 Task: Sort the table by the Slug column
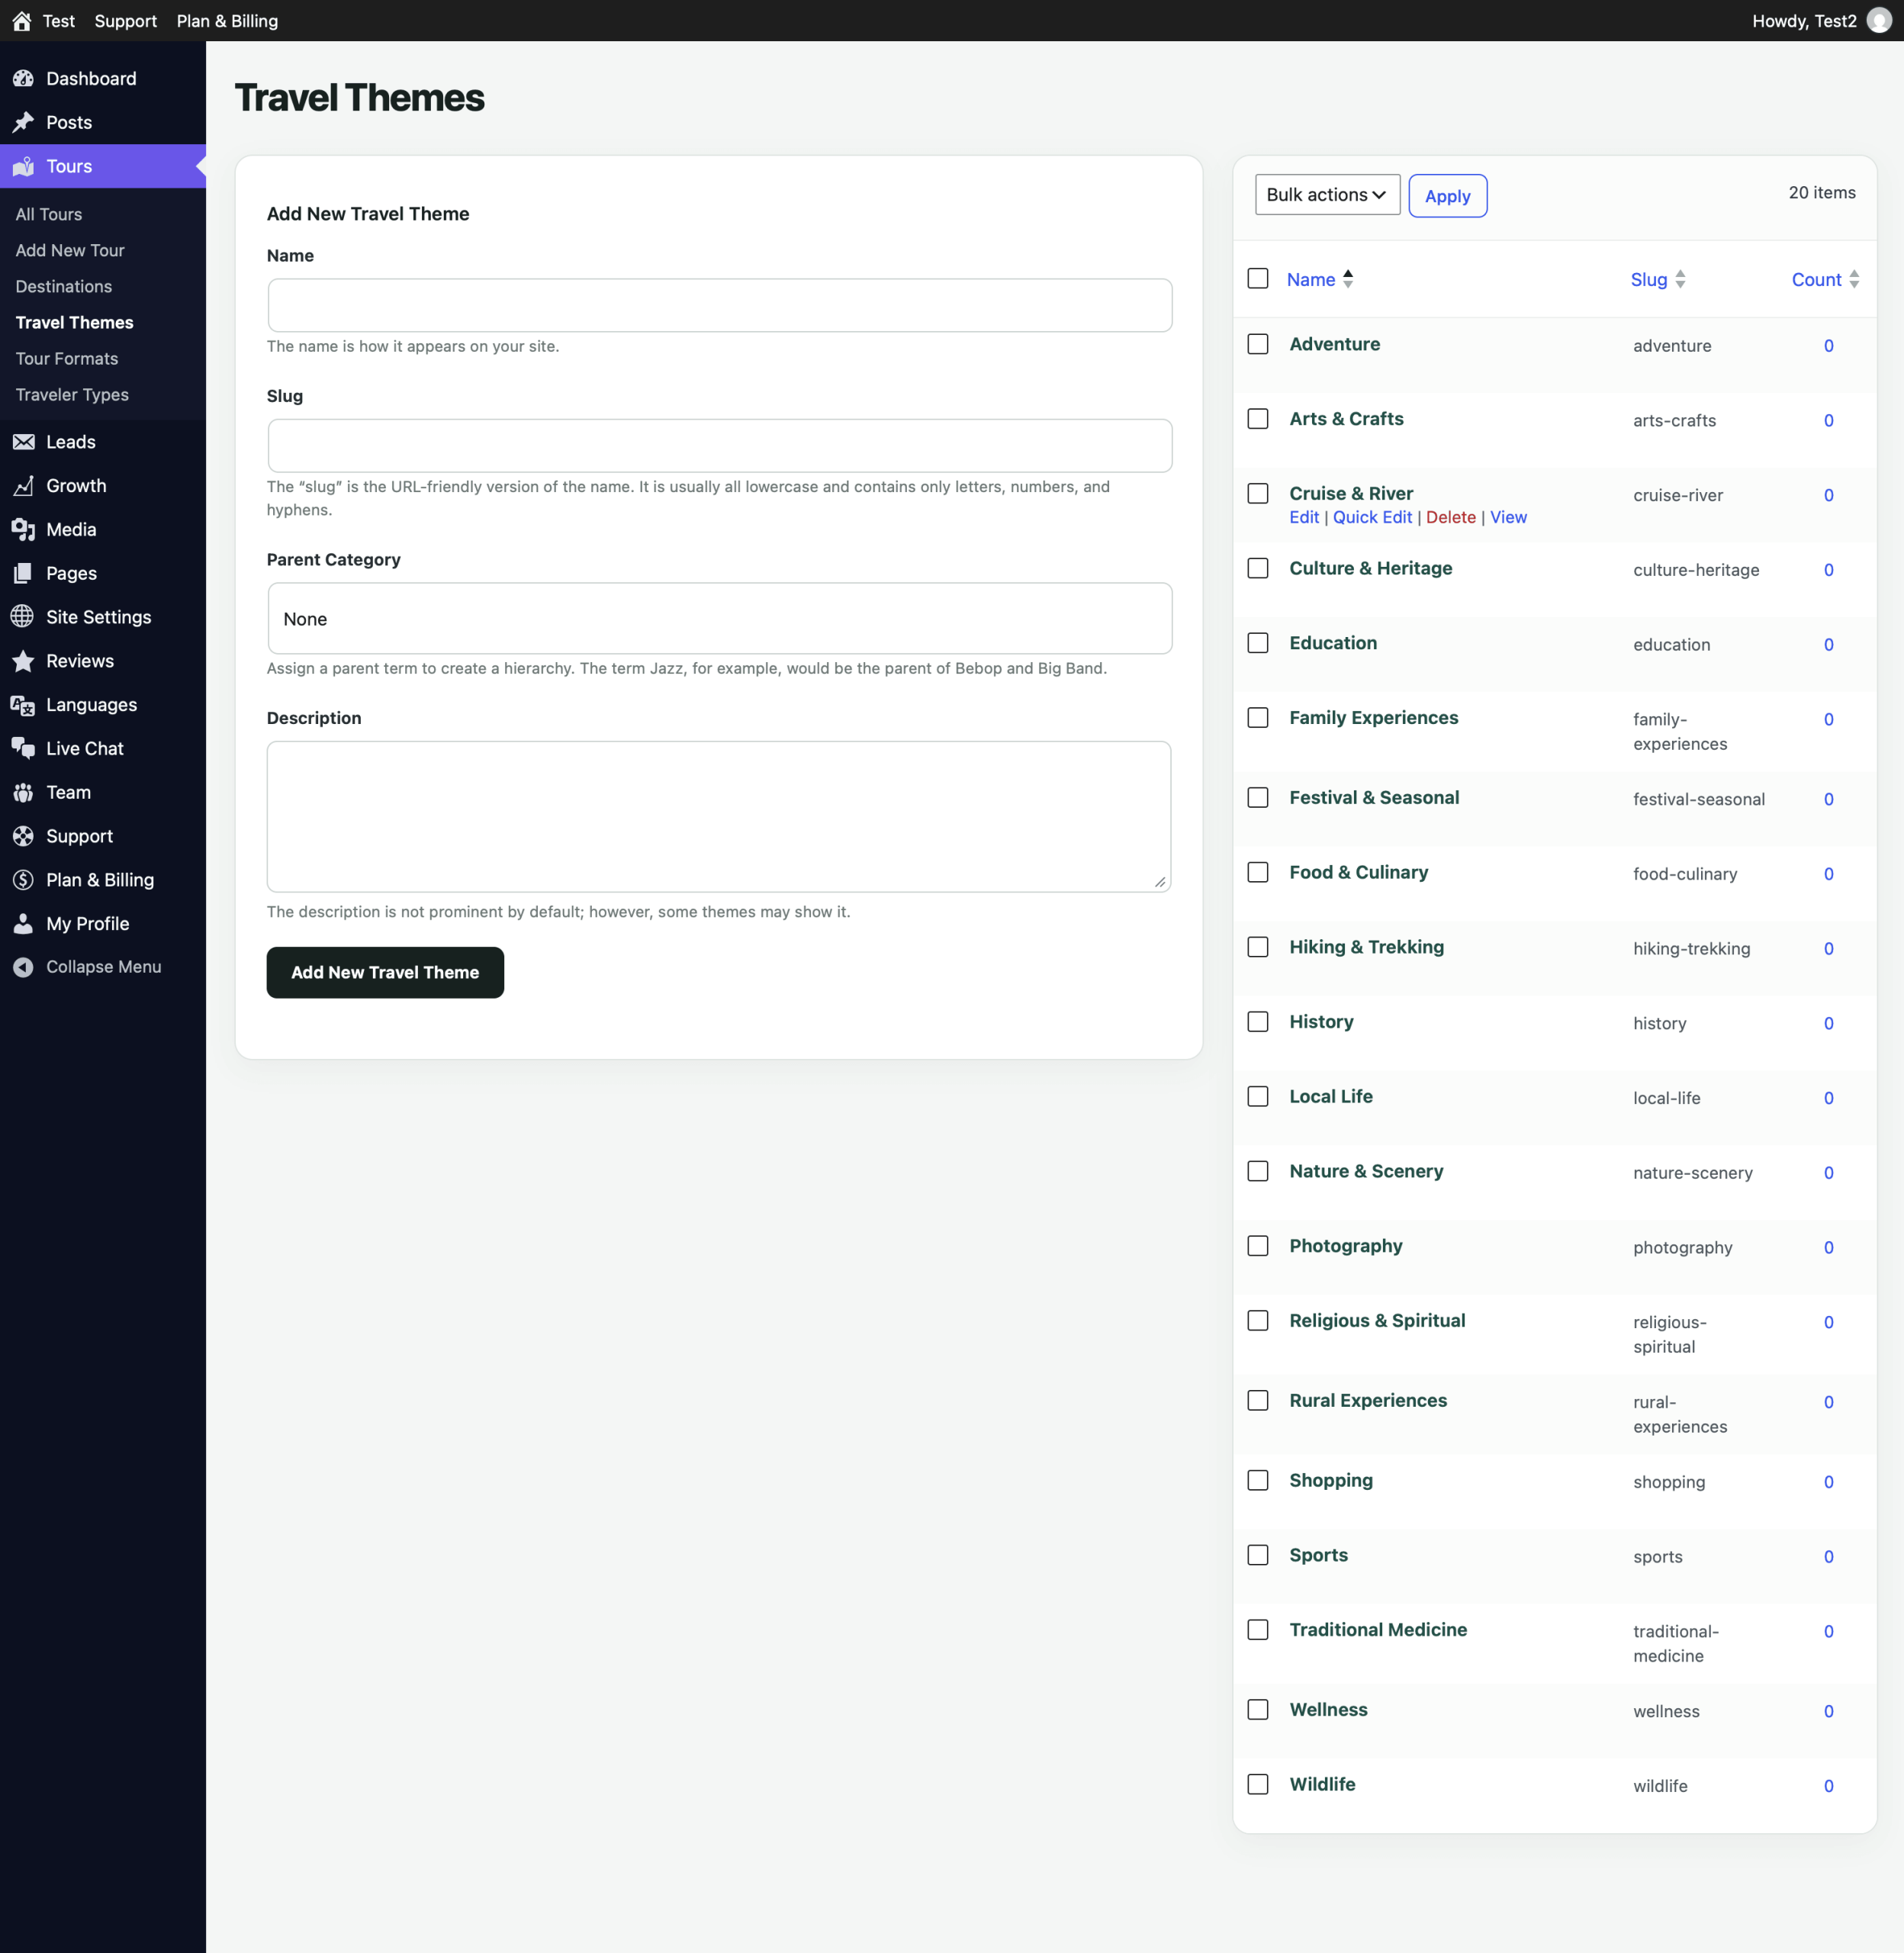click(x=1657, y=280)
